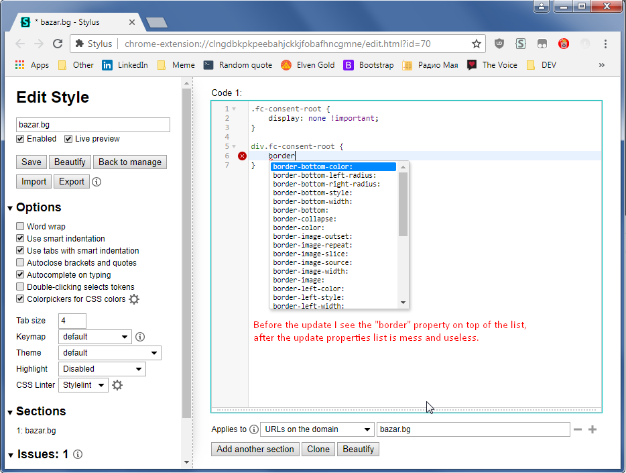Open Stylelint configuration gear icon
This screenshot has width=626, height=473.
point(117,384)
